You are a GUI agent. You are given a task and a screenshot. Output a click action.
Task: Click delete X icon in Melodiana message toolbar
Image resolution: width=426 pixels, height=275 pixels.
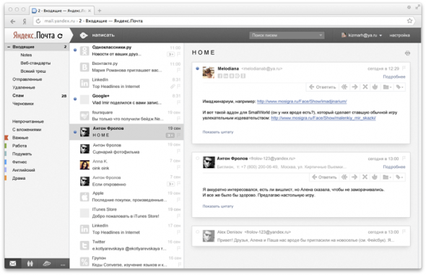click(x=365, y=87)
